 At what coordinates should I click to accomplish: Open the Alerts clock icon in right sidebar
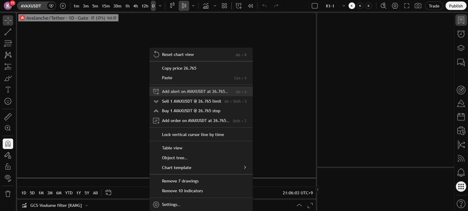tap(461, 34)
